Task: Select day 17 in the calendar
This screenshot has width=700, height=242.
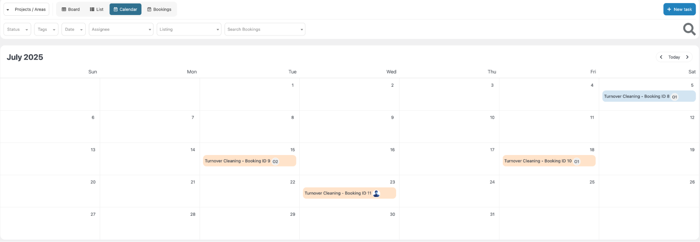Action: pos(492,150)
